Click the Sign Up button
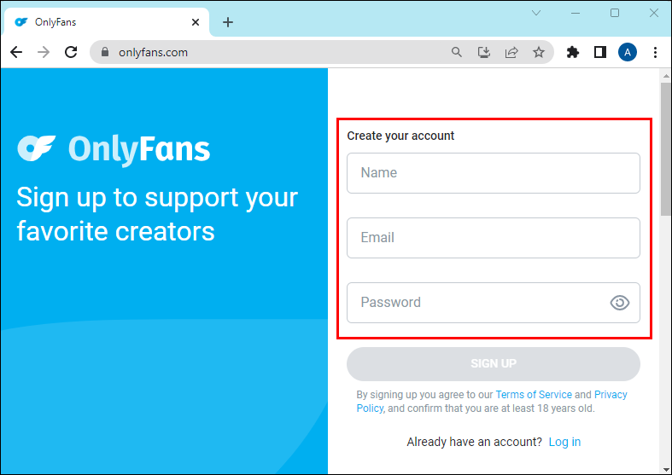This screenshot has width=672, height=475. 494,364
